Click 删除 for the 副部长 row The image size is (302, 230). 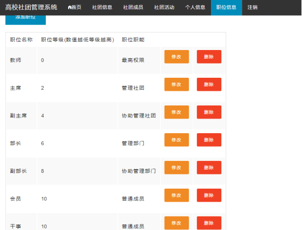[x=209, y=167]
